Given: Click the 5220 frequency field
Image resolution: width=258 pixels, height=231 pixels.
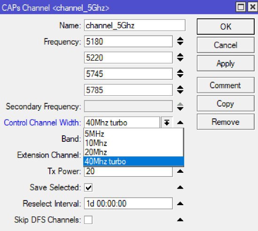Looking at the screenshot, I should pos(128,58).
